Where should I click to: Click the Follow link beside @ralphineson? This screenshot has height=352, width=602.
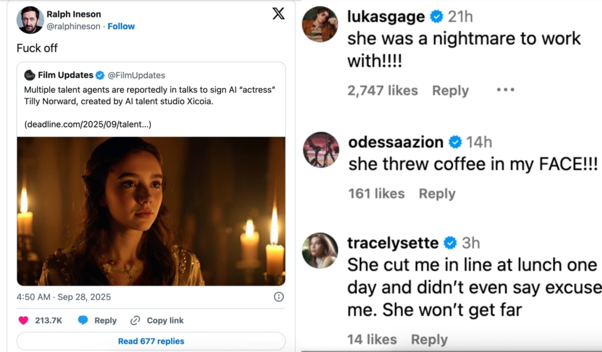pos(121,26)
